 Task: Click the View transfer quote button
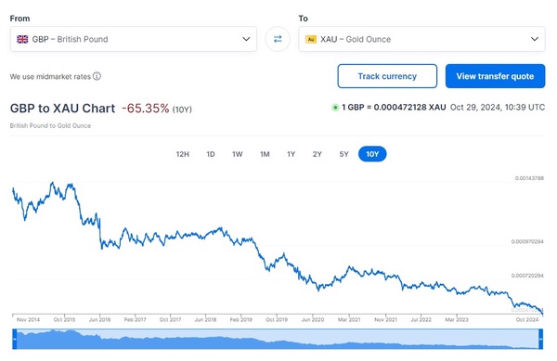tap(495, 76)
